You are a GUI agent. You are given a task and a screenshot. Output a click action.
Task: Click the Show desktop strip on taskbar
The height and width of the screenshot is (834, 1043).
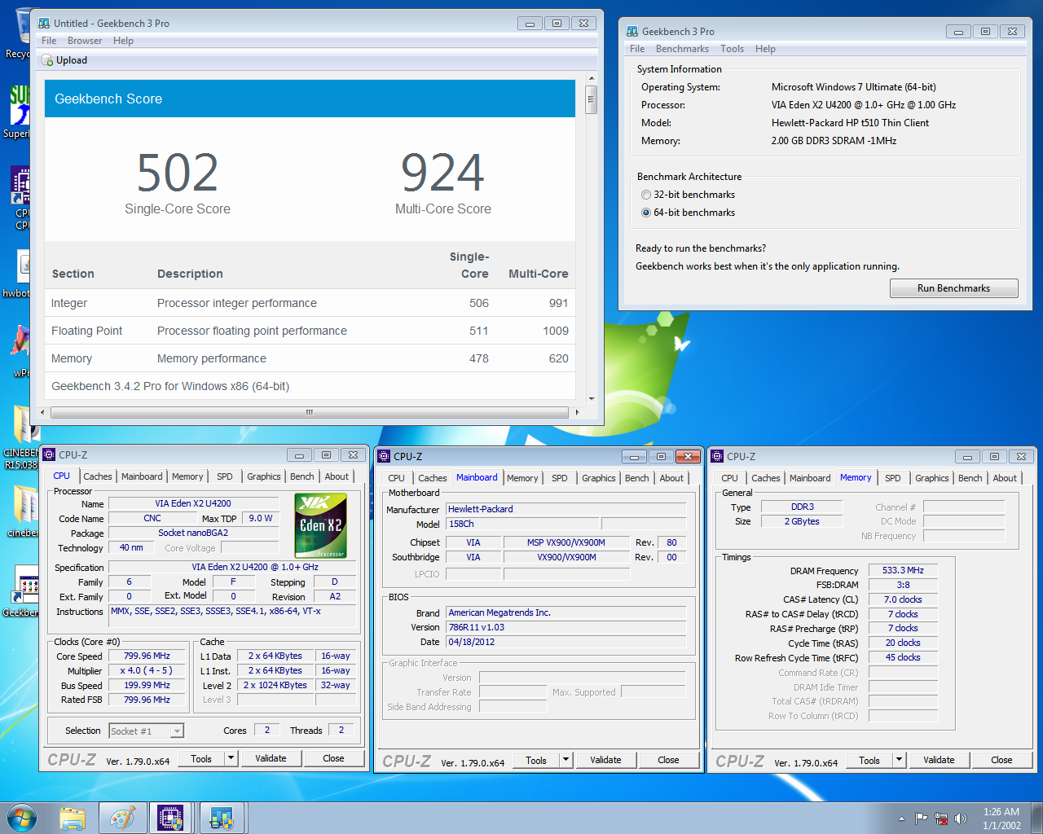(1037, 819)
